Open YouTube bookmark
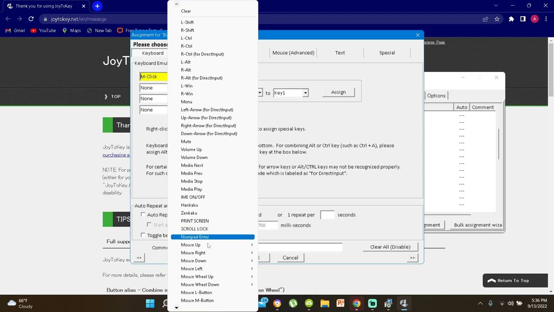The image size is (554, 312). (43, 30)
